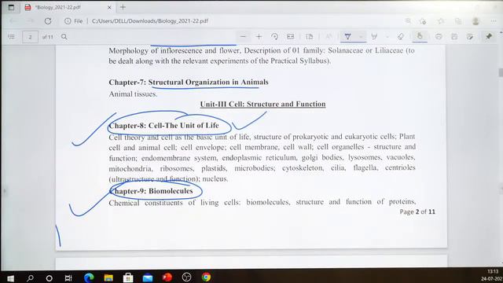The width and height of the screenshot is (503, 283).
Task: Click 'Unit-III Cell: Structure and Function' heading
Action: point(263,104)
